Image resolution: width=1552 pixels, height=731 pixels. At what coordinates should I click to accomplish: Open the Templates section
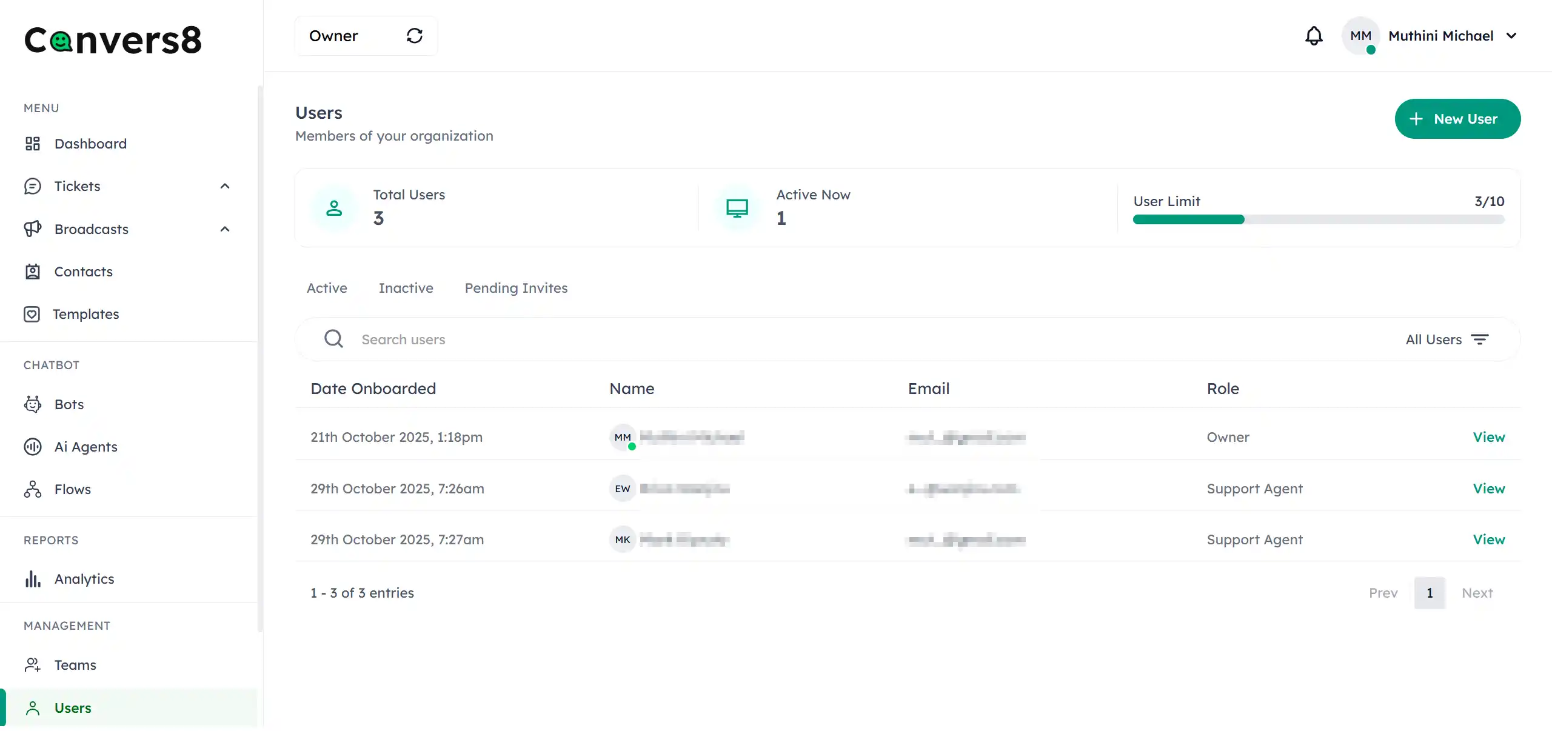[86, 314]
